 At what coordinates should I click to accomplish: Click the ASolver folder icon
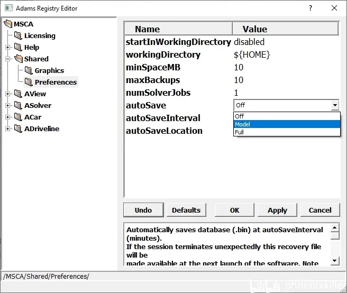(18, 105)
